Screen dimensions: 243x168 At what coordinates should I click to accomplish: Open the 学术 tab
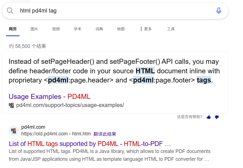tap(77, 29)
